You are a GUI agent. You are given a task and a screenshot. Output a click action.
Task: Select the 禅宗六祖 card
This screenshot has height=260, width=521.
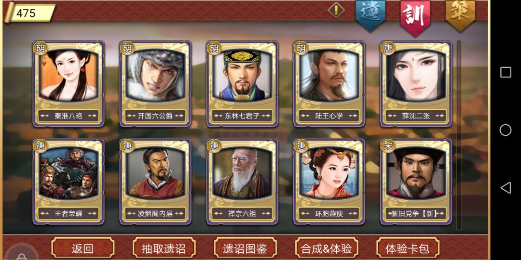[x=242, y=182]
